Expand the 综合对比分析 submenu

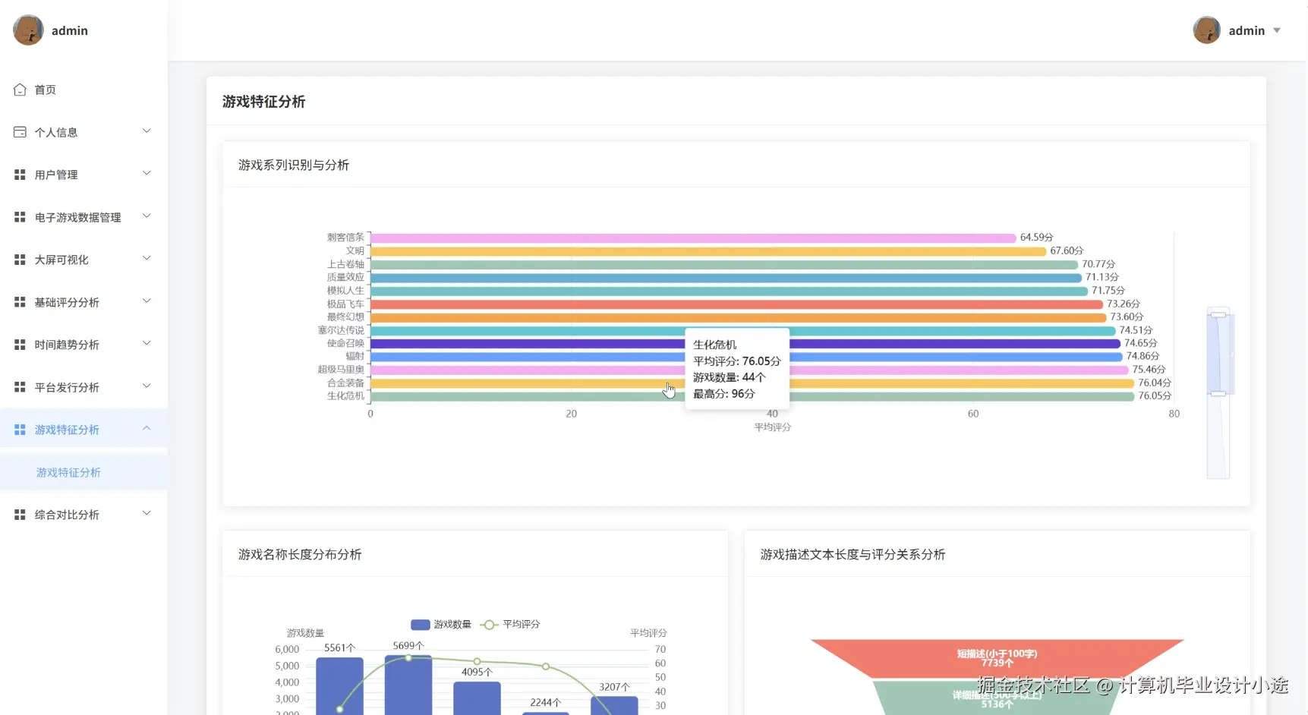[147, 514]
